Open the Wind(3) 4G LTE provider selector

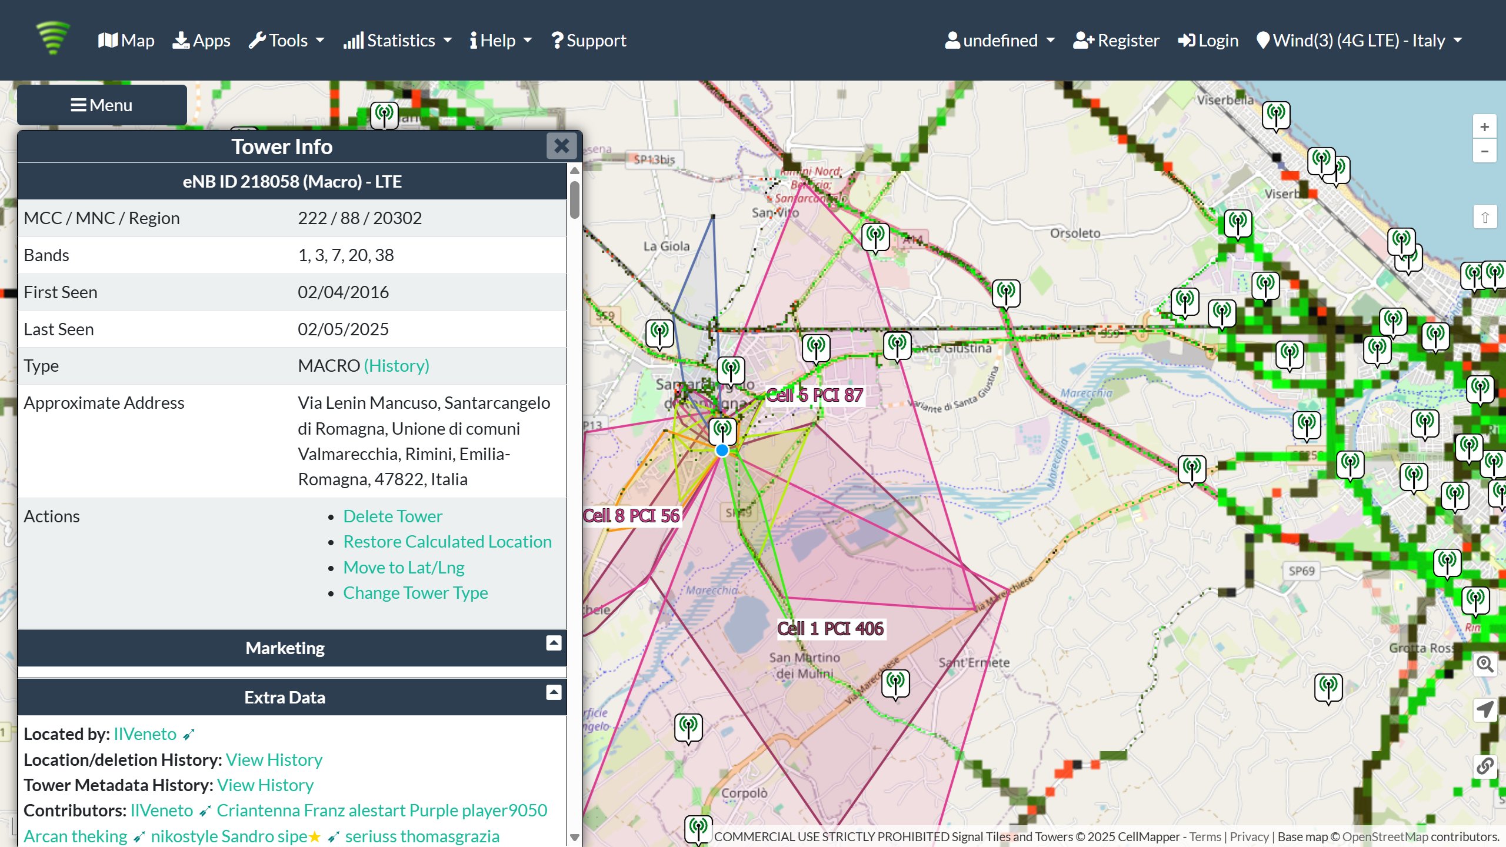1359,41
